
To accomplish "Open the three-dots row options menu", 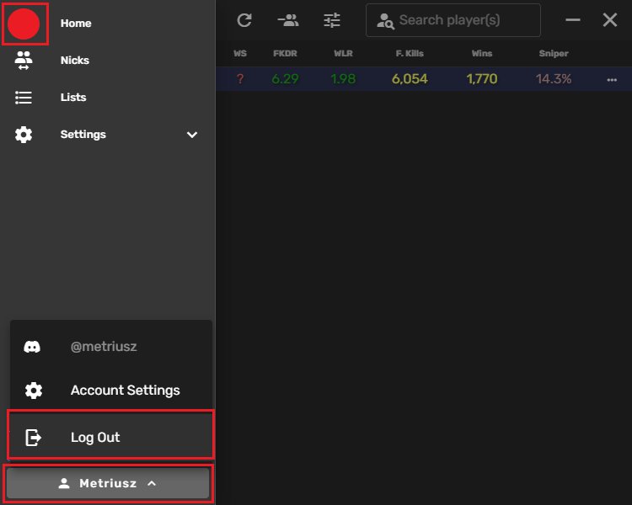I will click(612, 79).
